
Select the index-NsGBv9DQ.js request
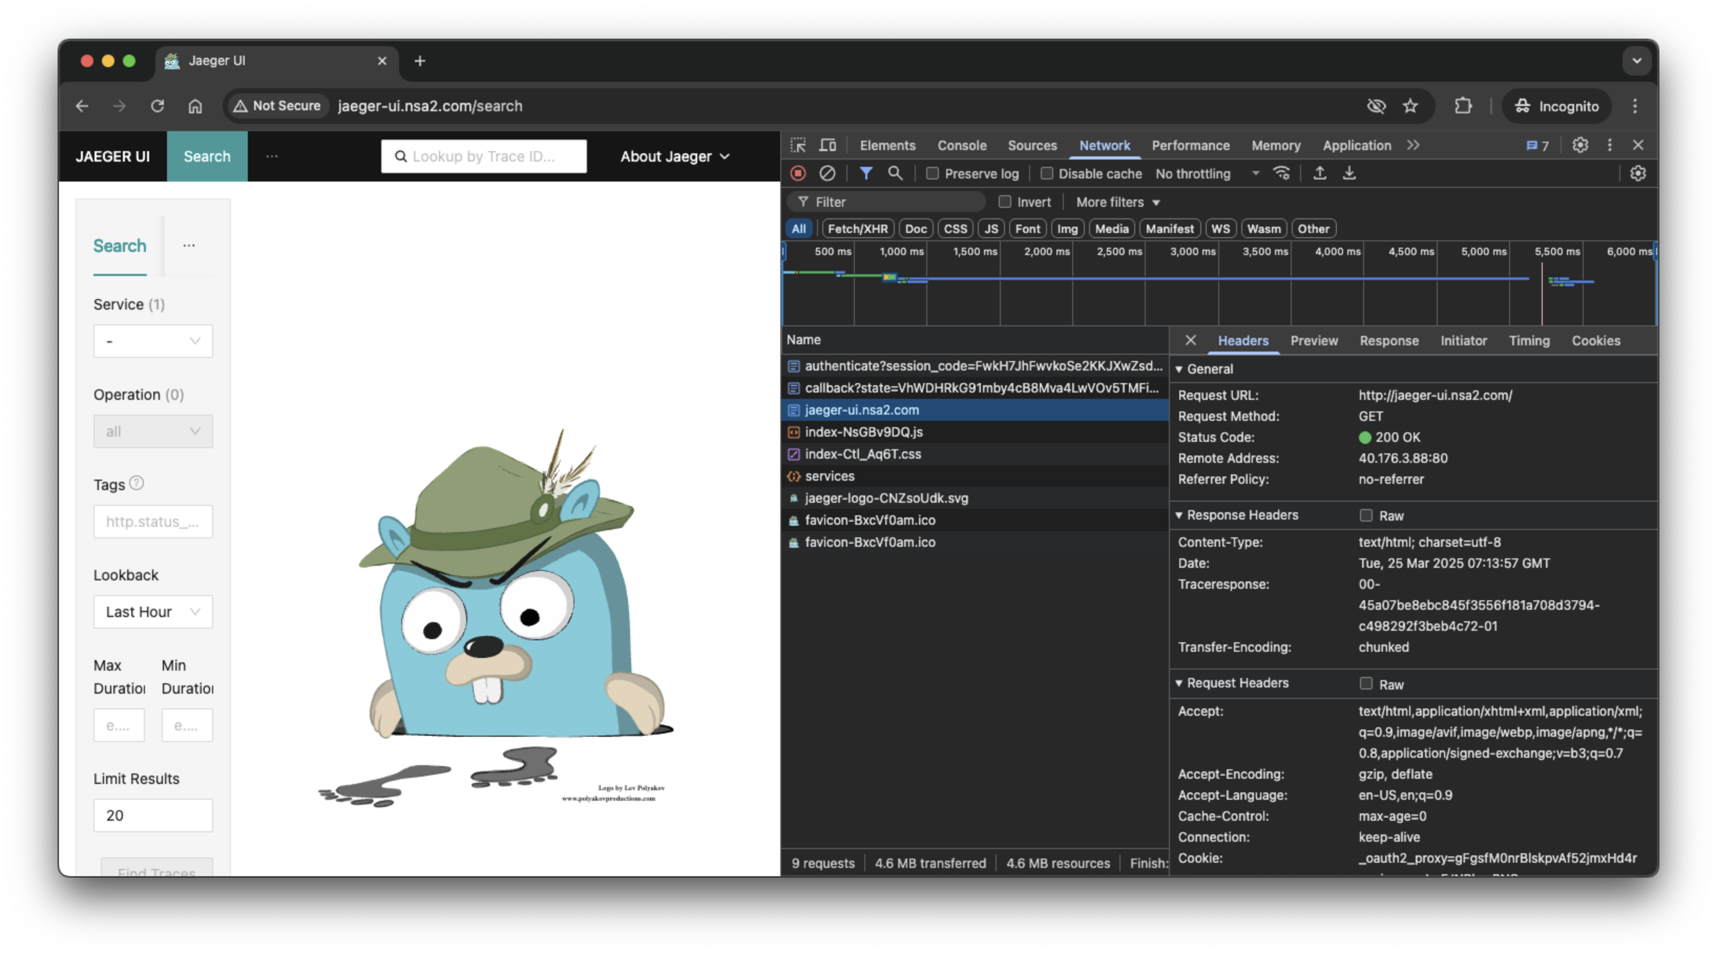click(974, 432)
